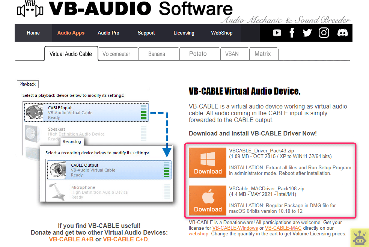The height and width of the screenshot is (247, 369).
Task: Click the VBCable_MACDriver_Pack108.zip filename text
Action: pos(267,189)
